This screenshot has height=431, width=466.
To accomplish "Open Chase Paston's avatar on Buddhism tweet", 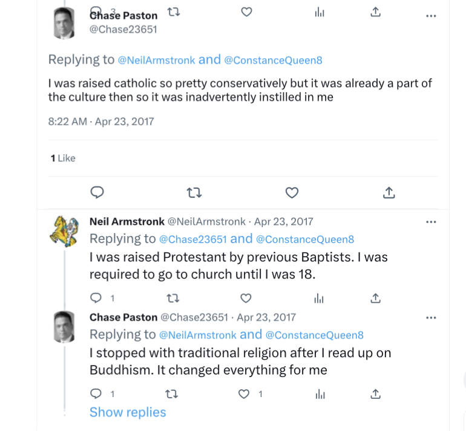I will [x=64, y=326].
